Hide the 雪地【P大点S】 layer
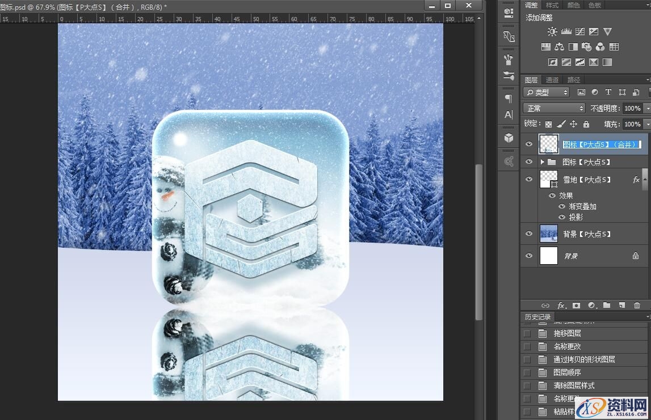Image resolution: width=651 pixels, height=420 pixels. point(529,180)
